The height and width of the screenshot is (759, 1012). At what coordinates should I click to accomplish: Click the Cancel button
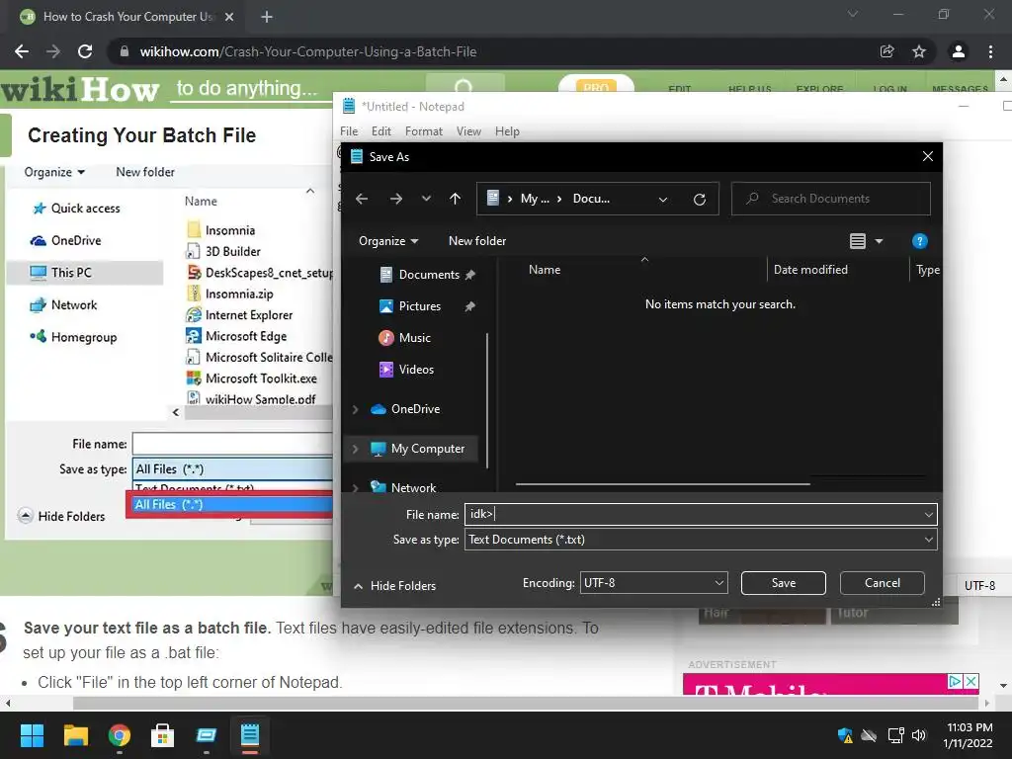[x=883, y=583]
